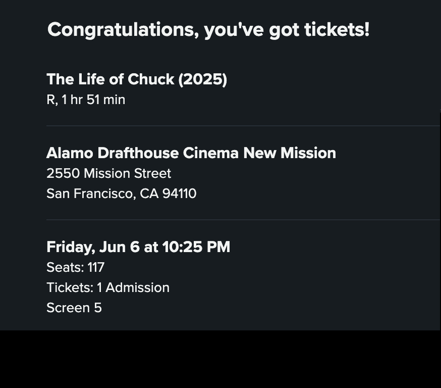Click the New Mission words in theater name
Viewport: 441px width, 388px height.
click(290, 153)
